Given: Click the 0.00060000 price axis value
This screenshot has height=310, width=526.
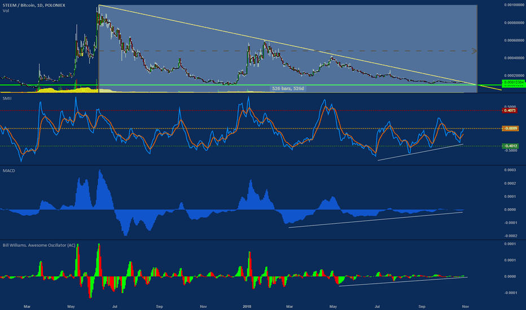Looking at the screenshot, I should (514, 41).
